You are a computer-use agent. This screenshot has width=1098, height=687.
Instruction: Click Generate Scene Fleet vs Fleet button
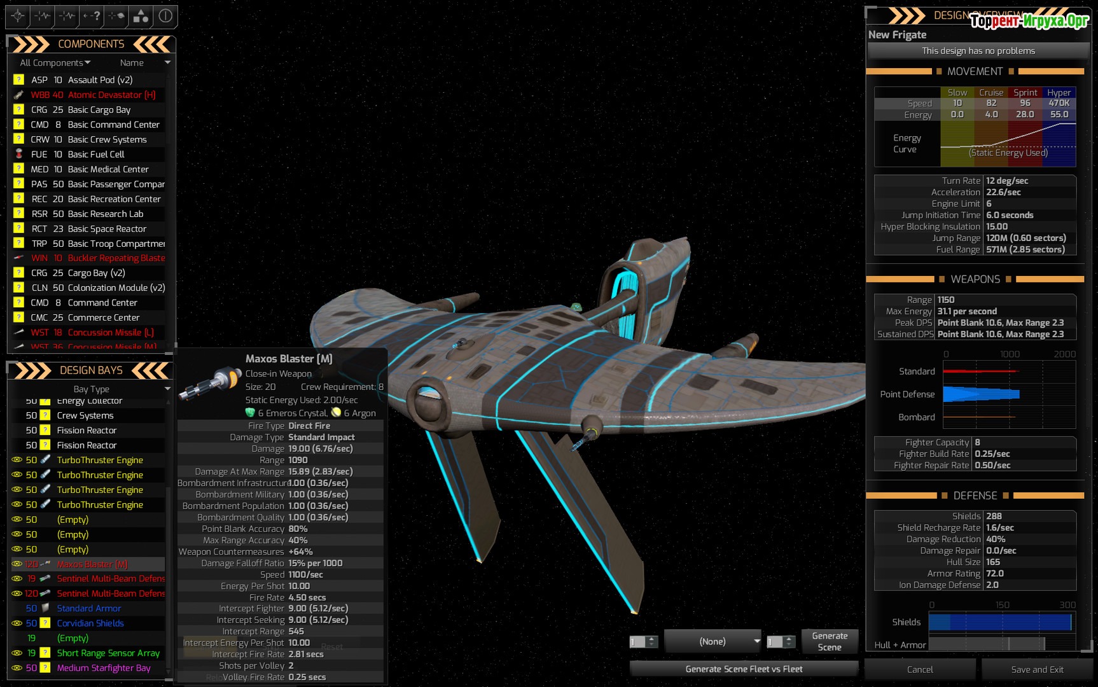(744, 669)
